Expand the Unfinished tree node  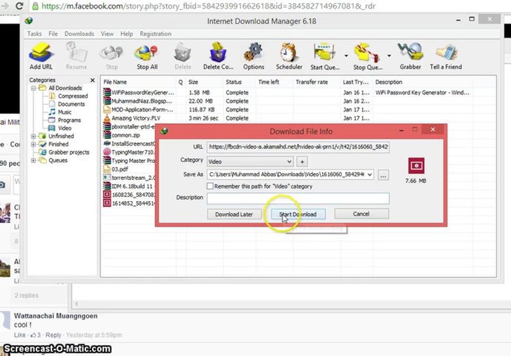point(33,136)
